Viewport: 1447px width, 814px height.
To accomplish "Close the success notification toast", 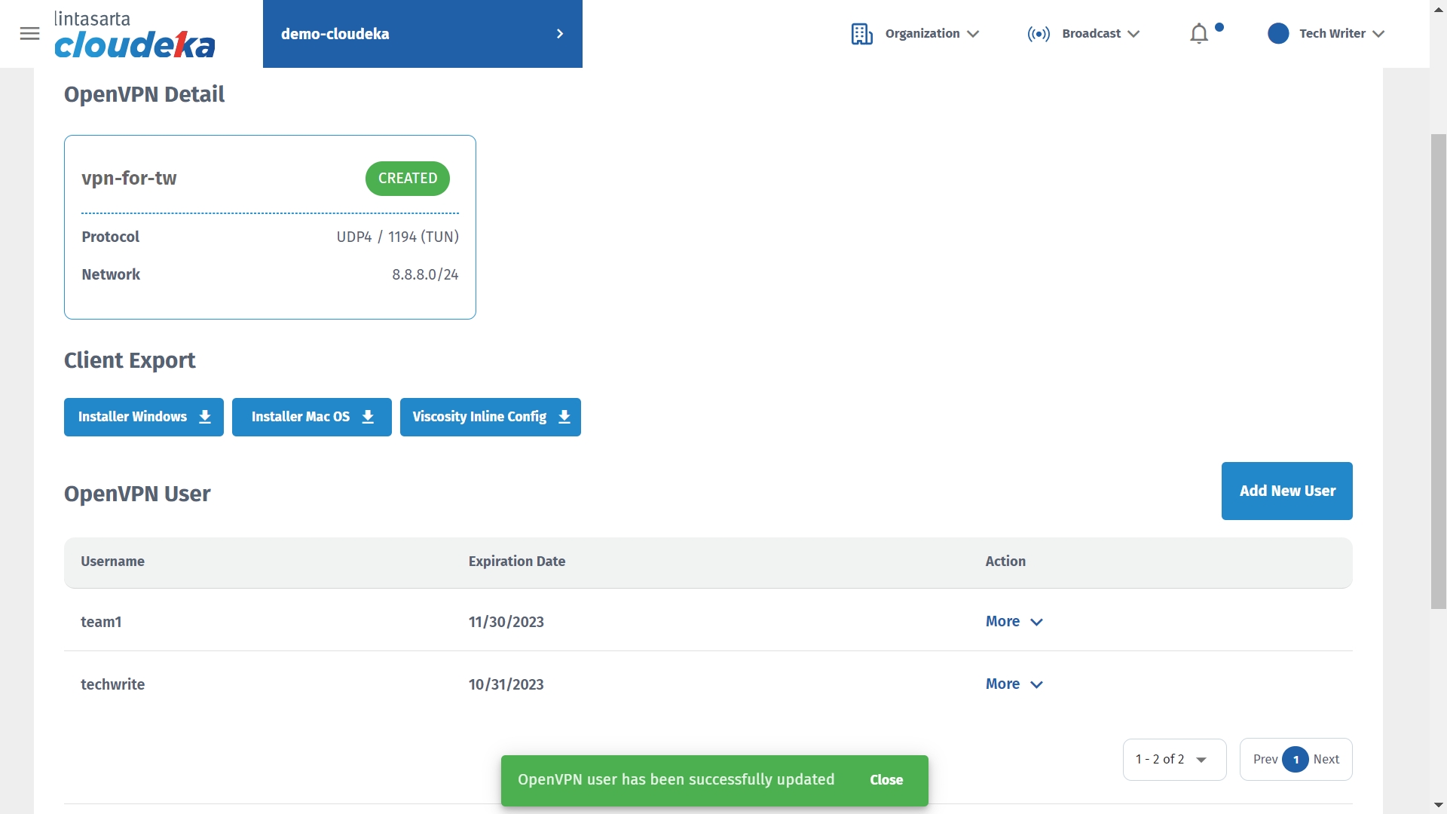I will (x=886, y=780).
